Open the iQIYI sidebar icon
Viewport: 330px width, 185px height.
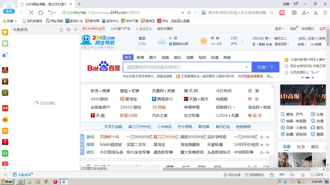click(5, 153)
